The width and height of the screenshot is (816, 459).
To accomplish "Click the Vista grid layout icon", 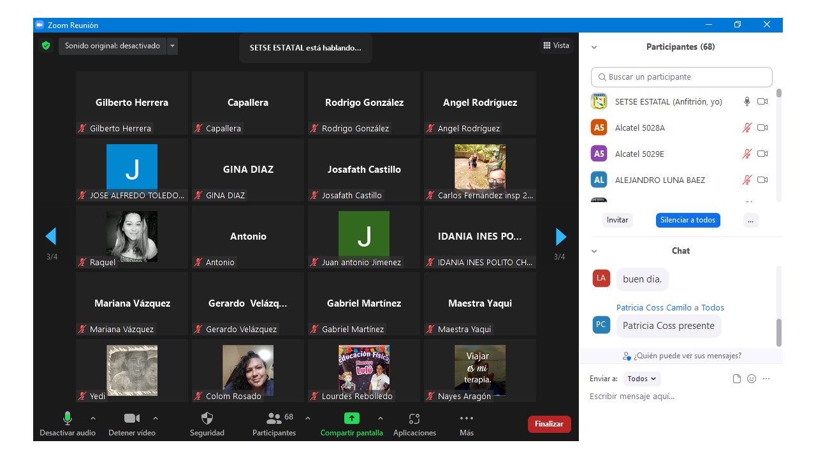I will click(x=546, y=45).
